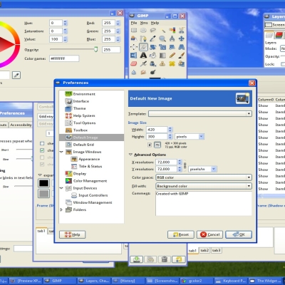The width and height of the screenshot is (285, 285).
Task: Open the Xtns menu
Action: pyautogui.click(x=144, y=23)
